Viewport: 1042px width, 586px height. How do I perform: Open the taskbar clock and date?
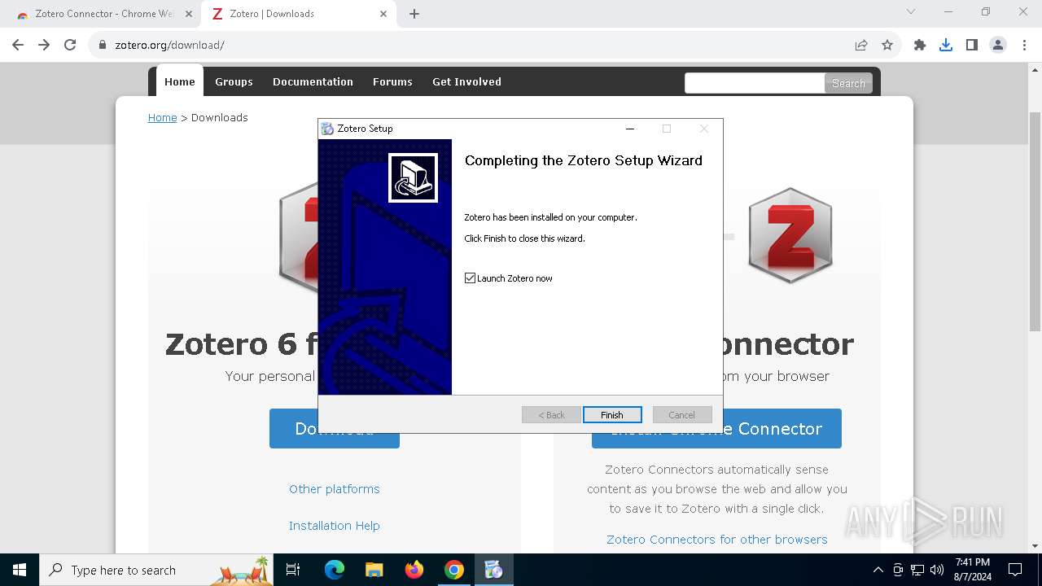coord(973,570)
